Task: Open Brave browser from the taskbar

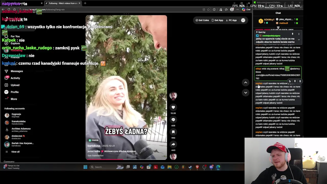Action: 197,167
